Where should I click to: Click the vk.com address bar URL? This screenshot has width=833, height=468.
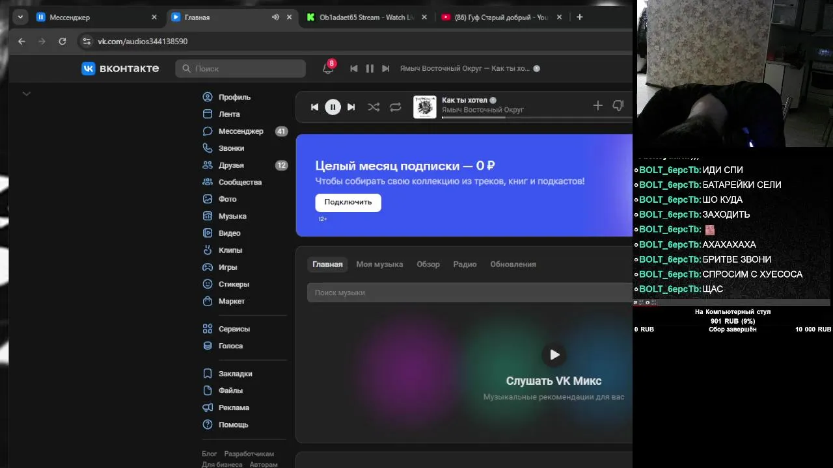[x=143, y=42]
